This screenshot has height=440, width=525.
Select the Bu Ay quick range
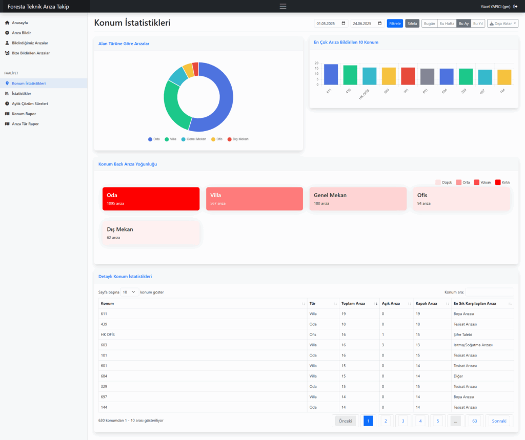pyautogui.click(x=463, y=24)
